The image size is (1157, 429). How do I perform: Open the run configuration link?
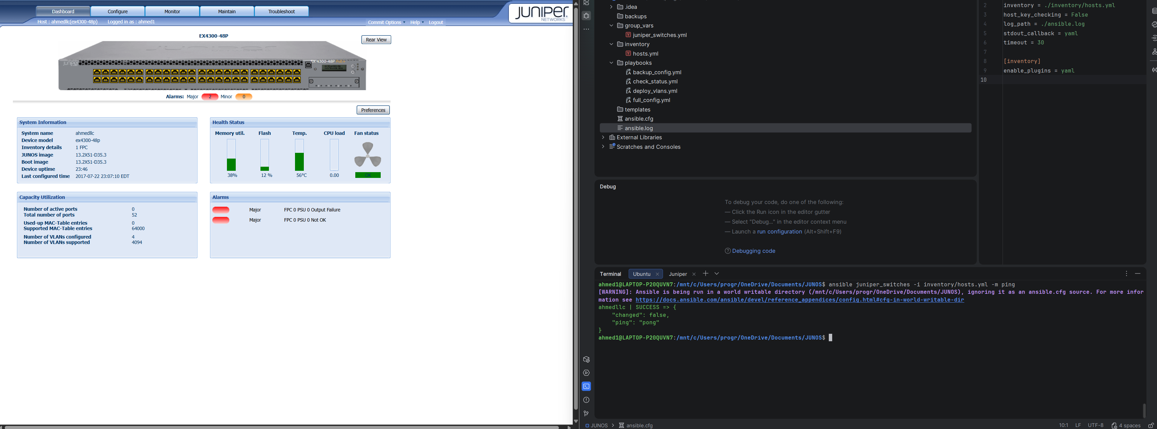779,232
